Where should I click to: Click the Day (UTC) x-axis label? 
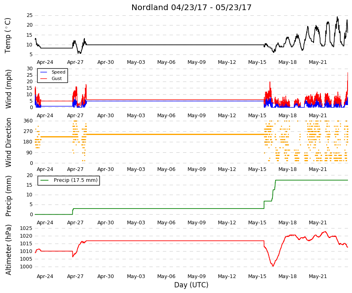191,285
